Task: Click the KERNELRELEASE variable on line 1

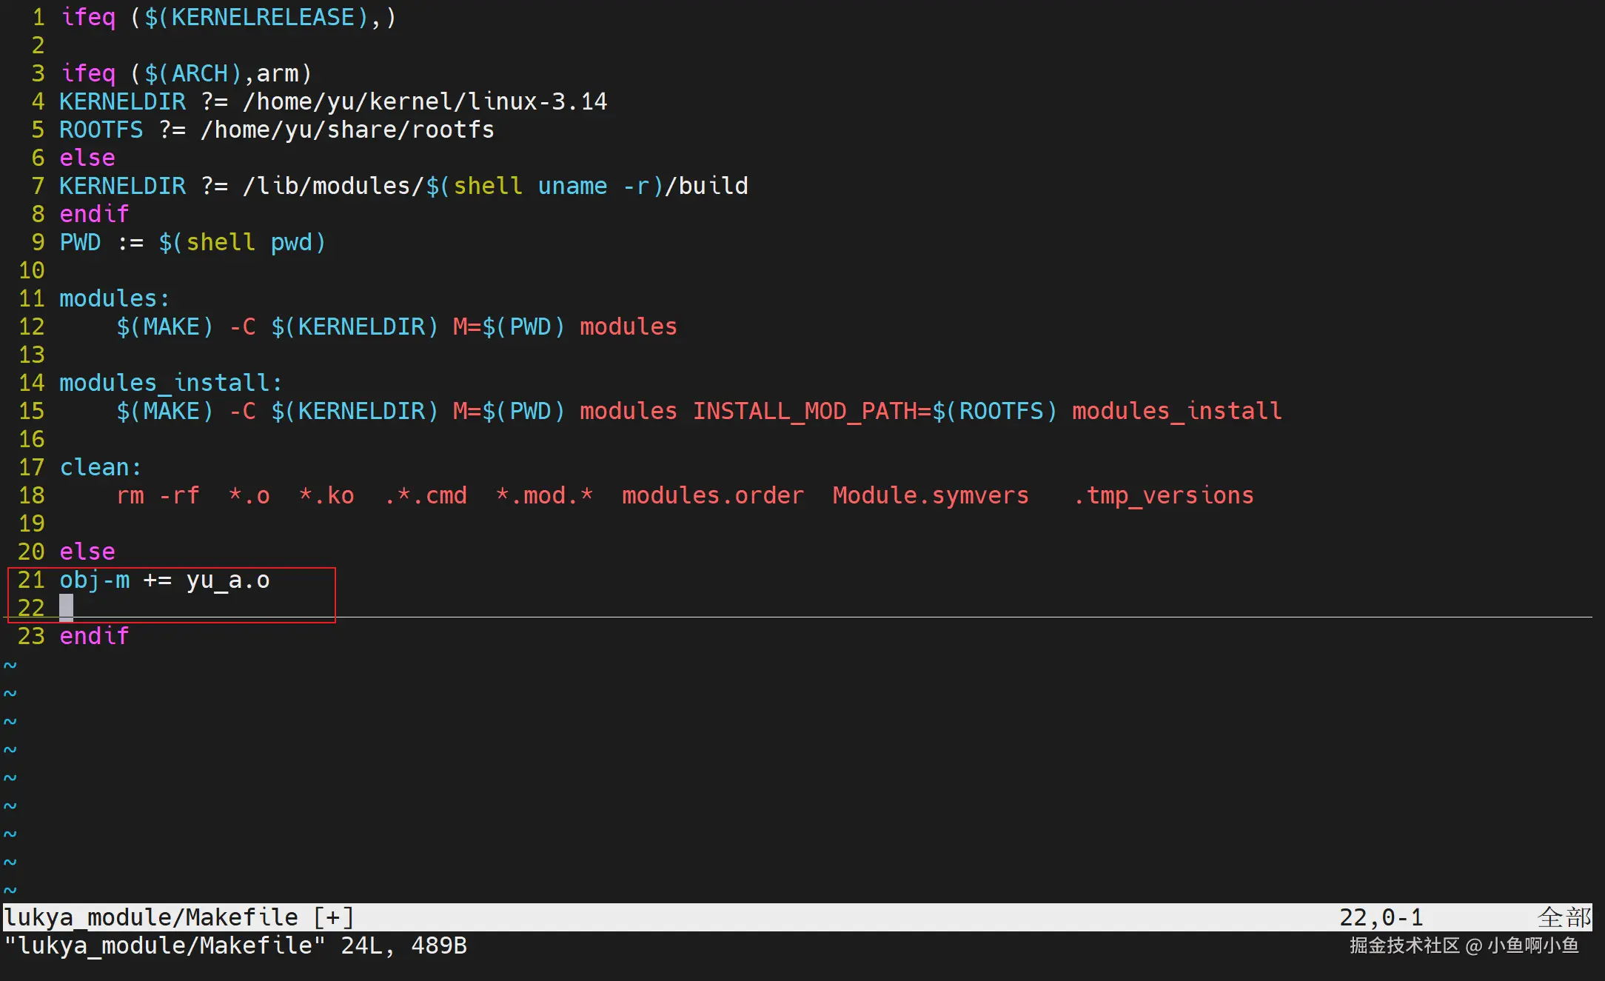Action: [263, 17]
